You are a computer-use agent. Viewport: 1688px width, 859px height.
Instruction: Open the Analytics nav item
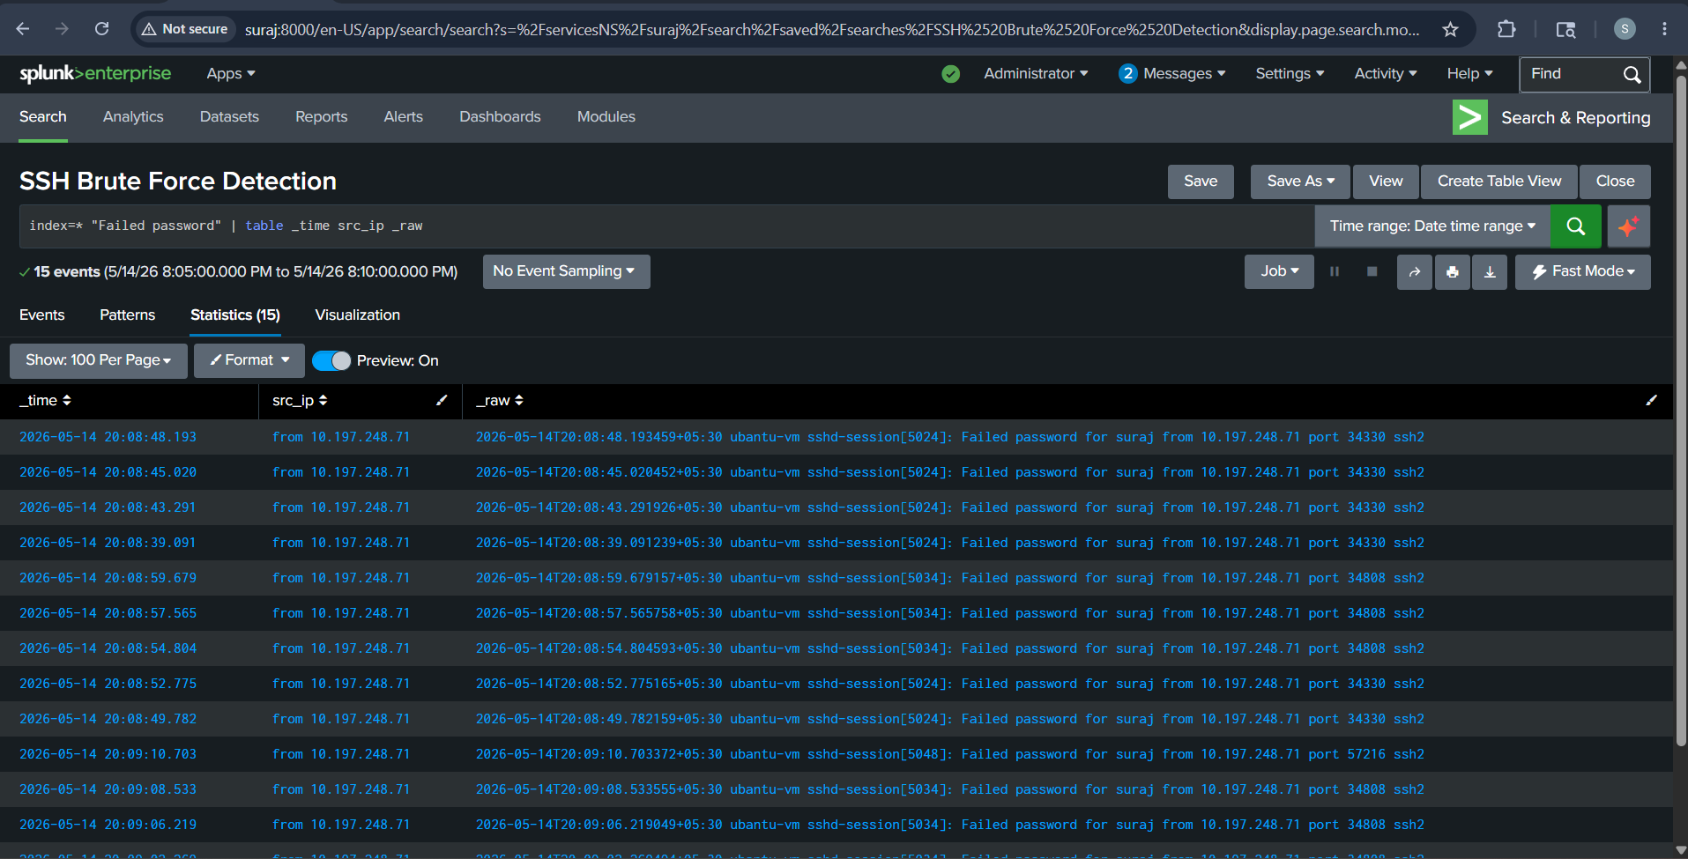click(x=133, y=117)
